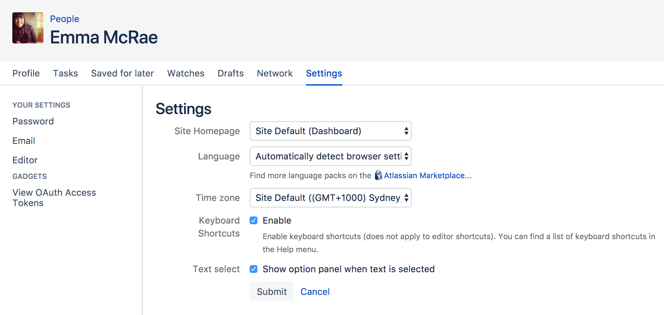Image resolution: width=664 pixels, height=315 pixels.
Task: Uncheck Show option panel when text selected
Action: click(x=254, y=269)
